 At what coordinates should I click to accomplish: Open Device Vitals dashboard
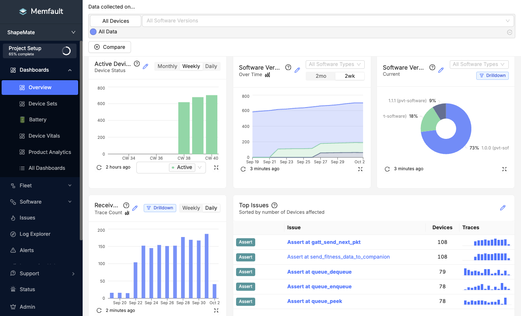(x=44, y=136)
